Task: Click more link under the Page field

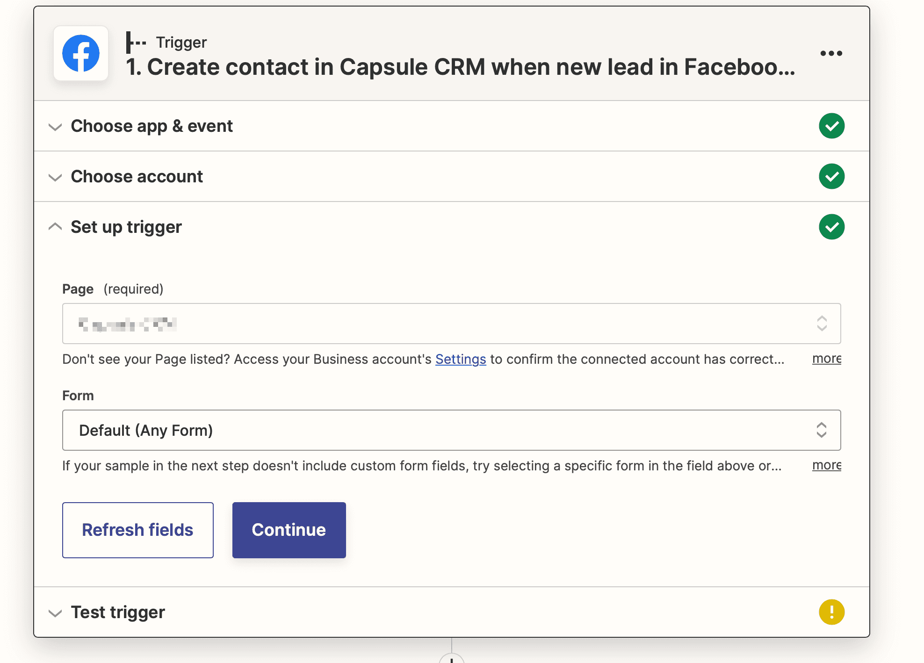Action: (827, 359)
